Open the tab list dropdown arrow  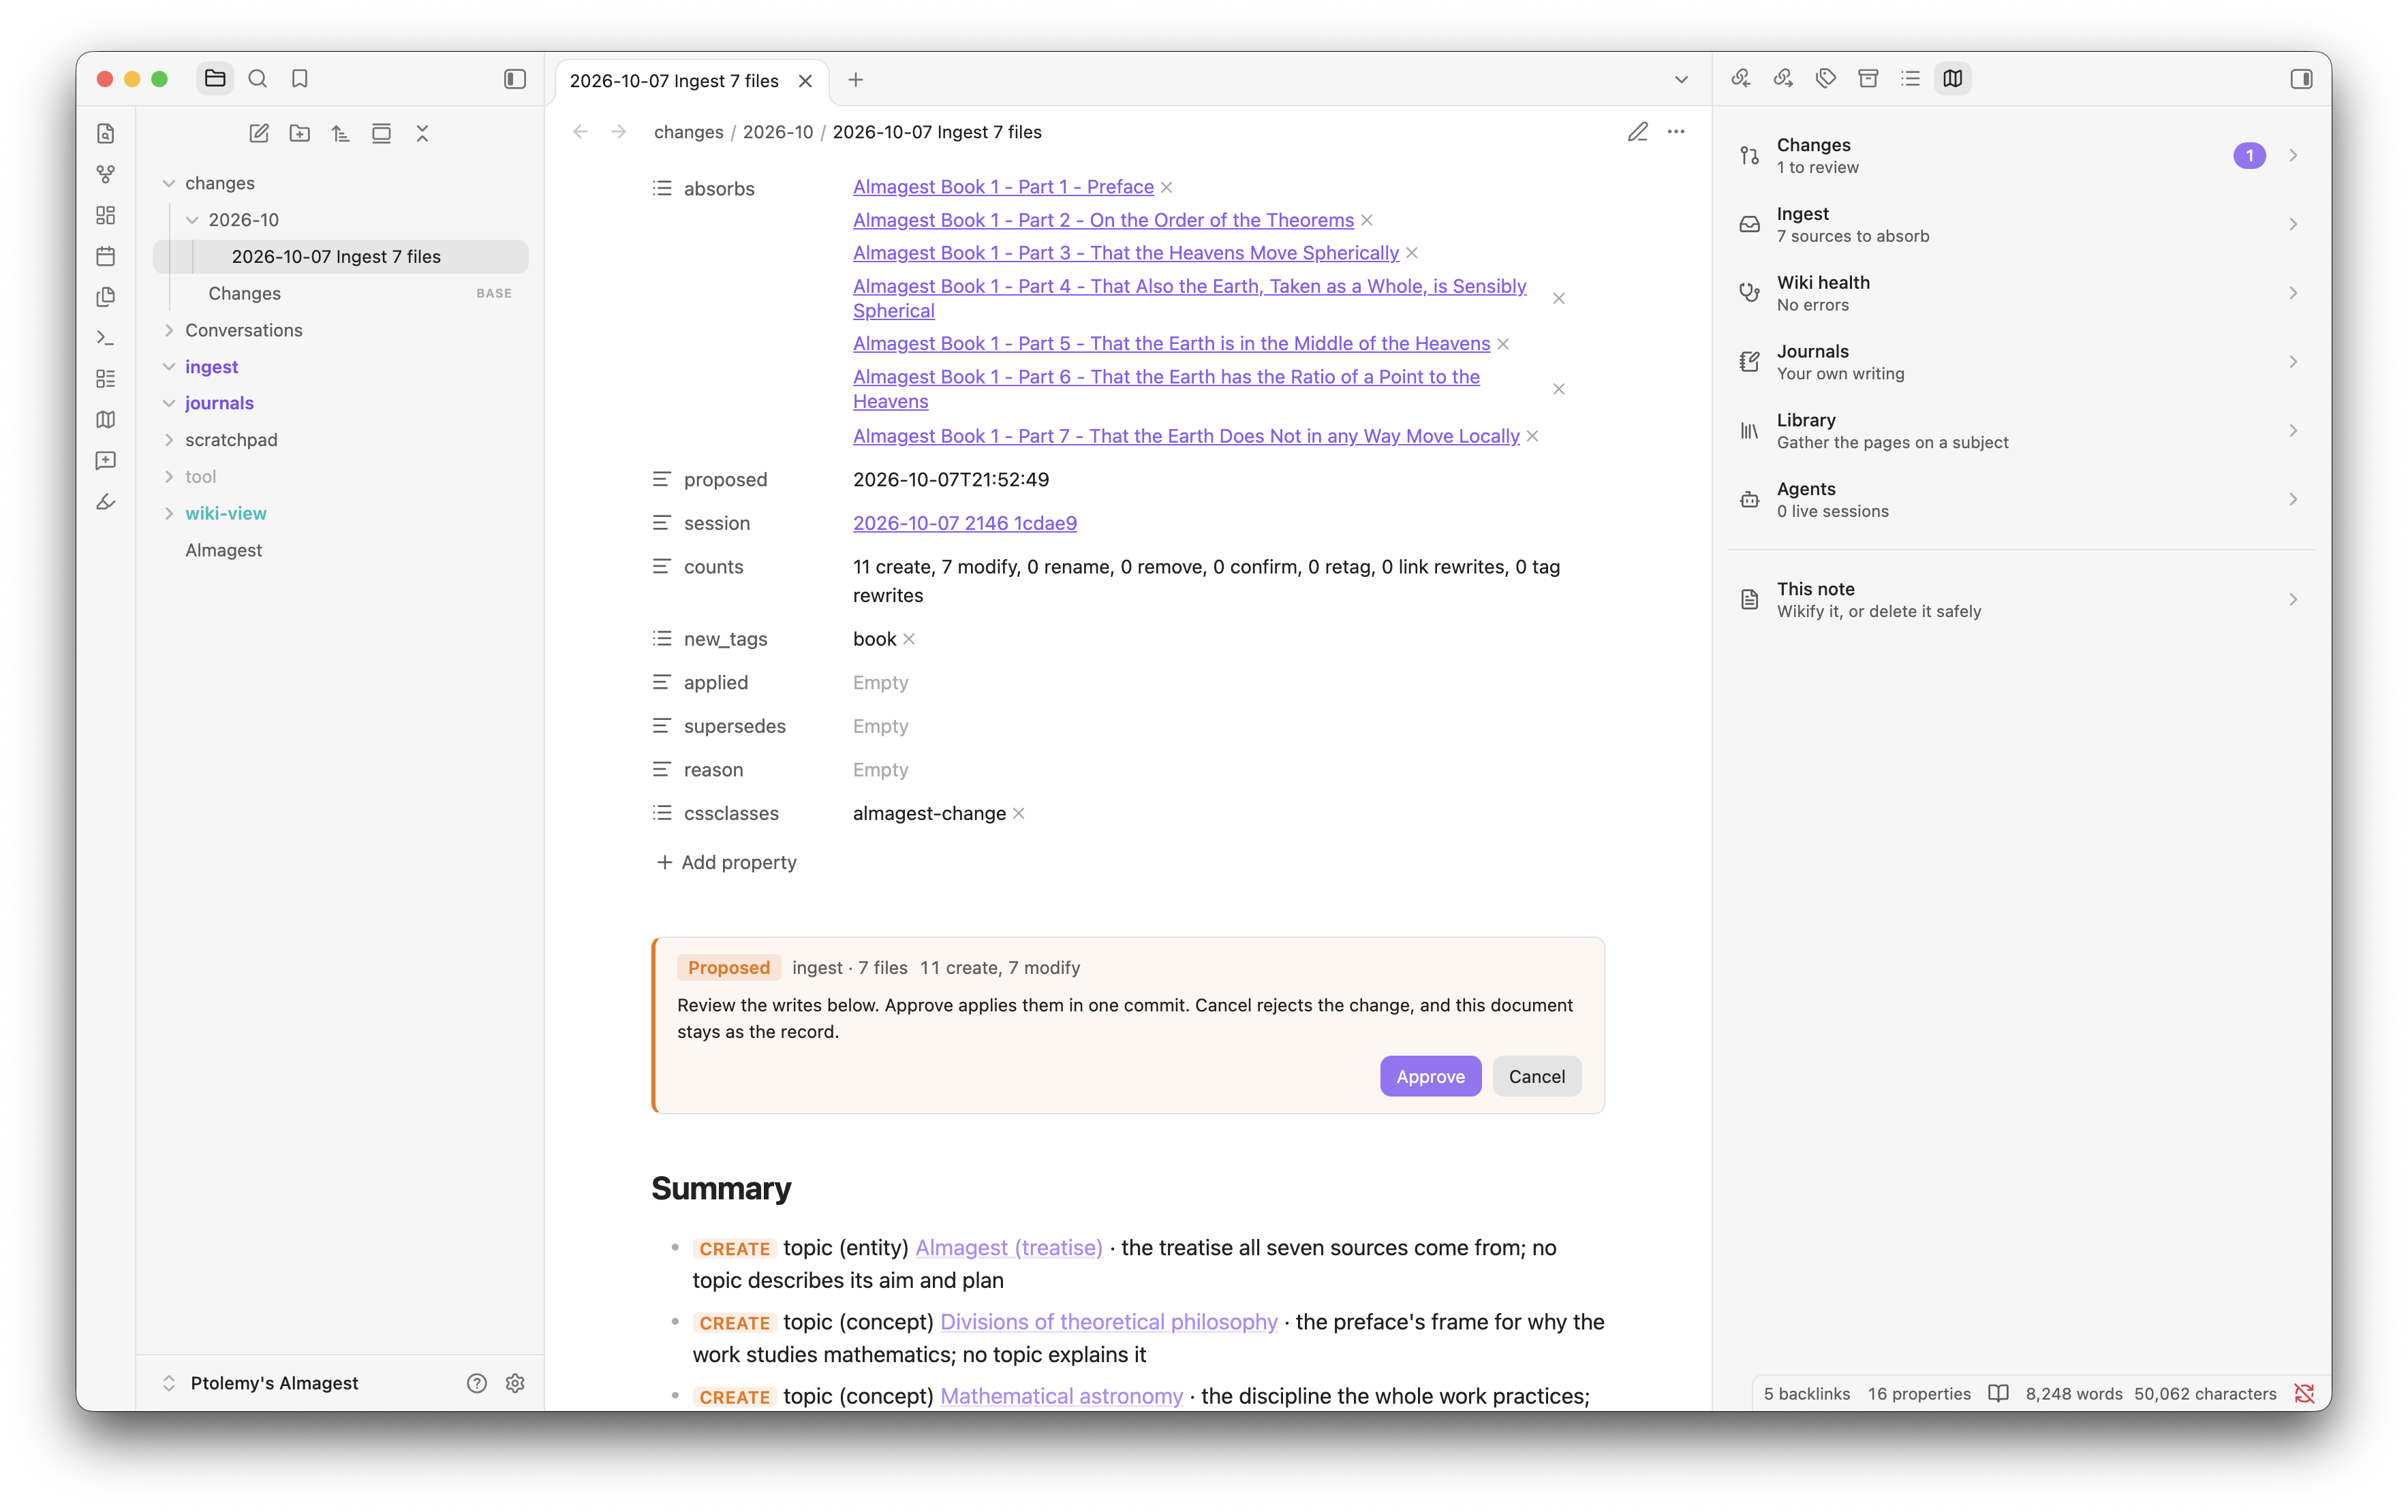1681,80
